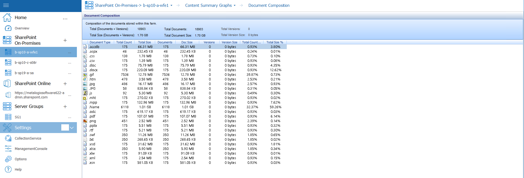This screenshot has width=524, height=178.
Task: Click the SharePoint Online icon
Action: (x=7, y=83)
